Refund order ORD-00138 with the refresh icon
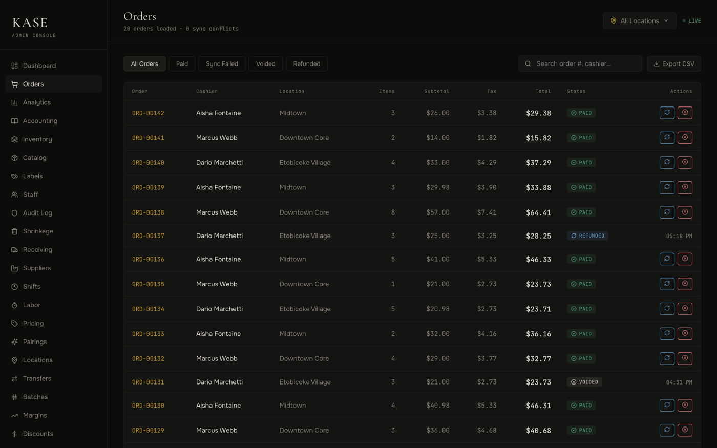 [x=667, y=212]
